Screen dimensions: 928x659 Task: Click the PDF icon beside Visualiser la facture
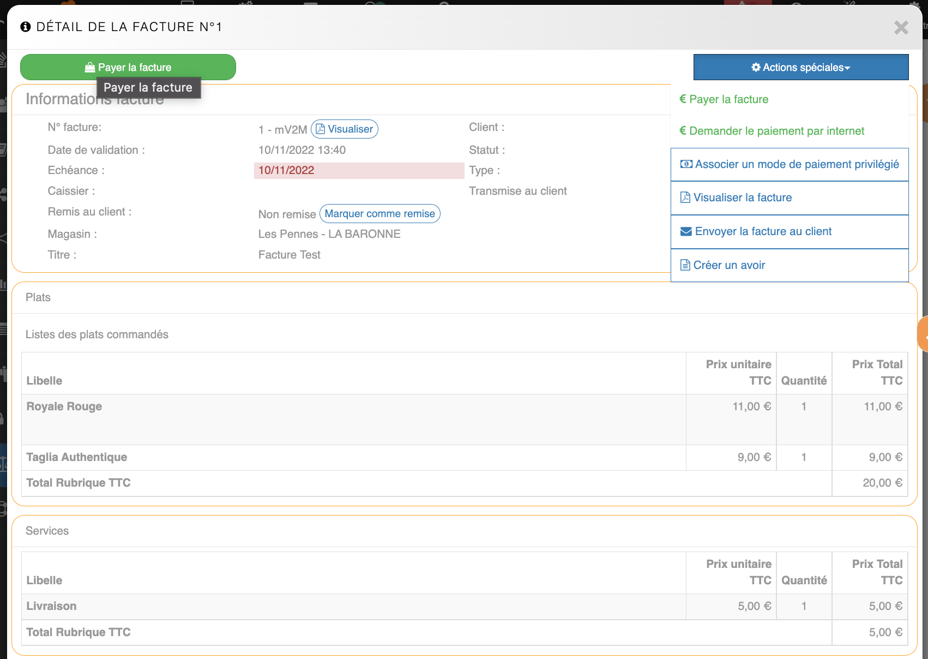click(685, 197)
